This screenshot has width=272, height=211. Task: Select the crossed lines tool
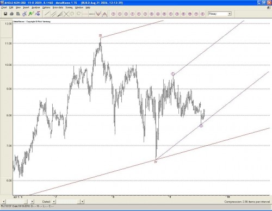tap(66, 14)
